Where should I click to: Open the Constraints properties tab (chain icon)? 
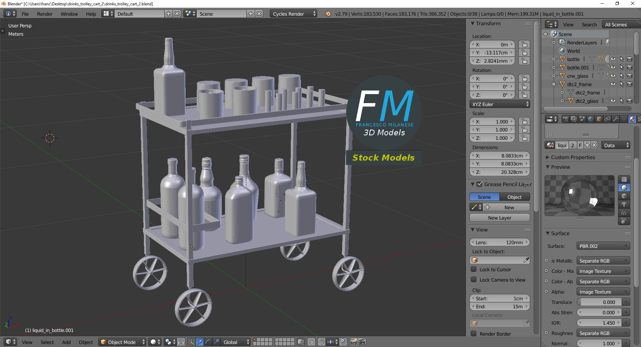607,119
